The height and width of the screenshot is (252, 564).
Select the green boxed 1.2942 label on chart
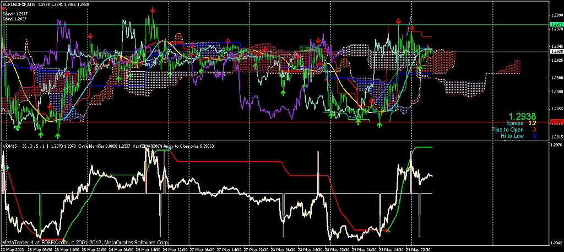coord(308,48)
